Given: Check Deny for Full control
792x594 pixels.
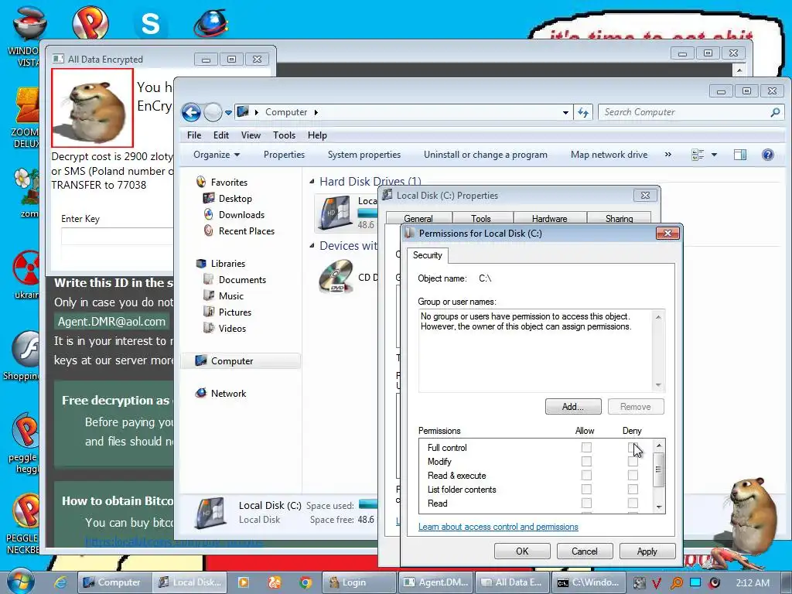Looking at the screenshot, I should click(x=633, y=448).
